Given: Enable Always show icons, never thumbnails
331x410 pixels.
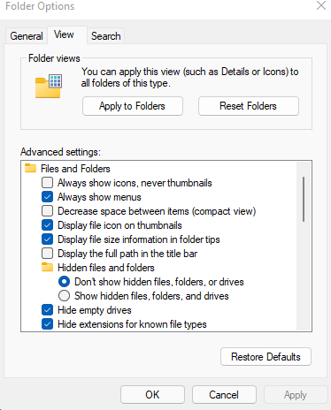Looking at the screenshot, I should tap(47, 183).
